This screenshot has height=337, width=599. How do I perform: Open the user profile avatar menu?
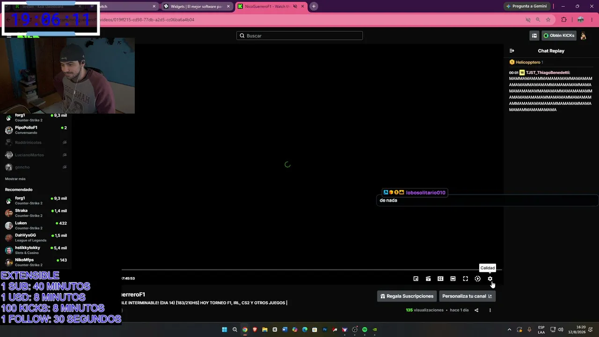tap(584, 36)
